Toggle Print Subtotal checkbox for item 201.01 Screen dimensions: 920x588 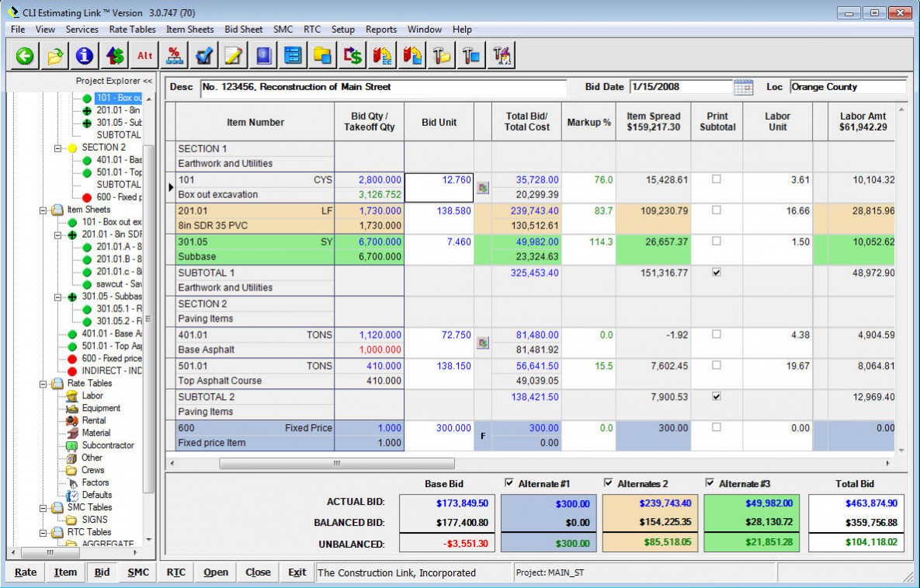click(x=717, y=210)
